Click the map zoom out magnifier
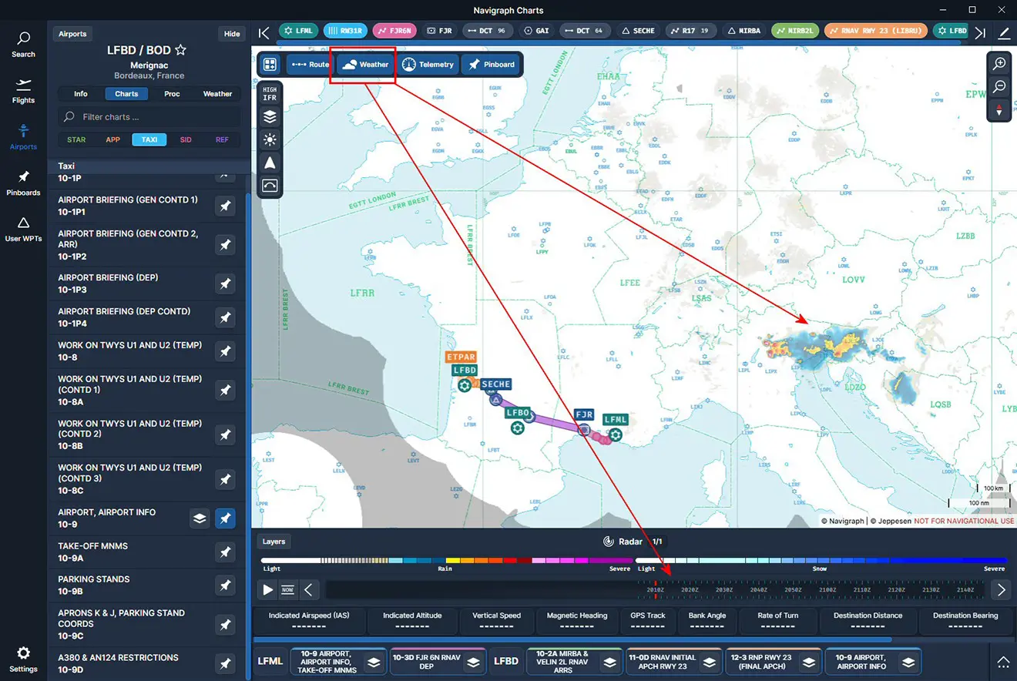 coord(999,87)
